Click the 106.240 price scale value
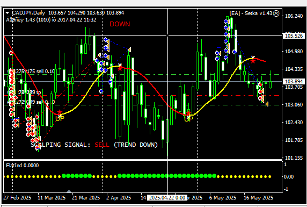 [x=294, y=16]
